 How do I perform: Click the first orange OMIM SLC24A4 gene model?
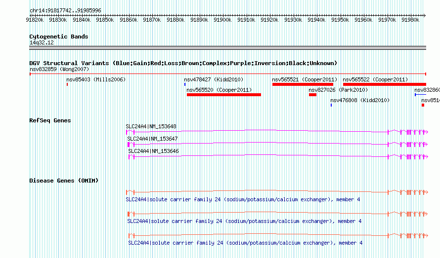[277, 192]
